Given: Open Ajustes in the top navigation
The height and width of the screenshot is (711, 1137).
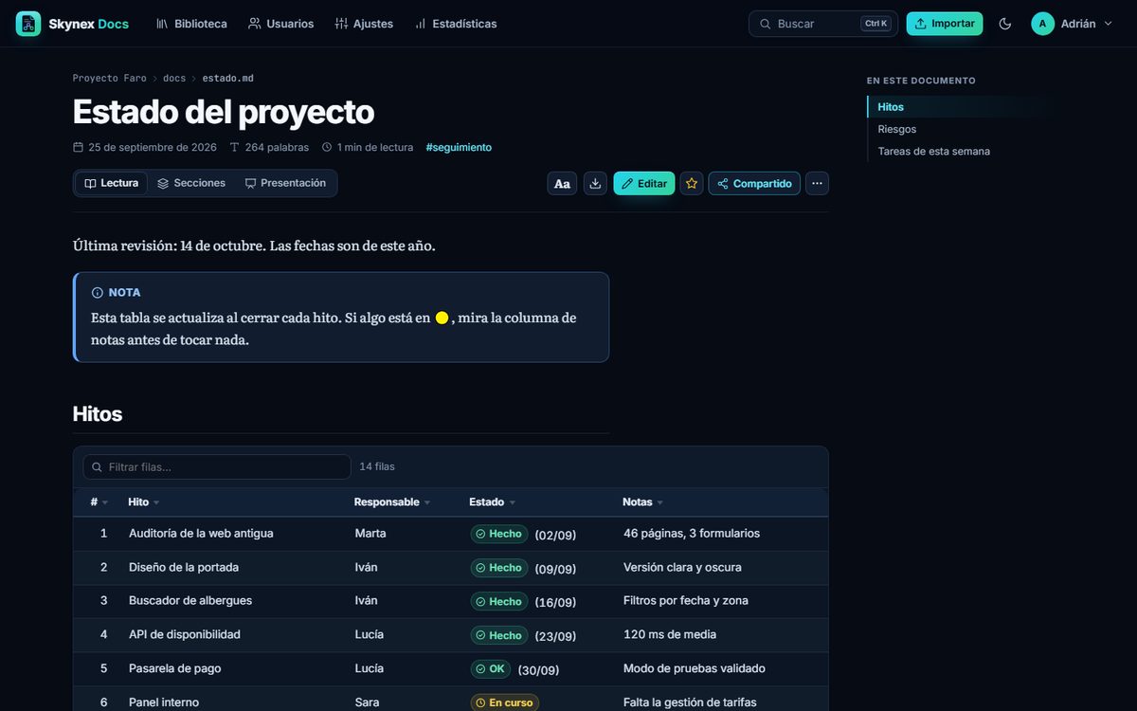Looking at the screenshot, I should point(364,24).
